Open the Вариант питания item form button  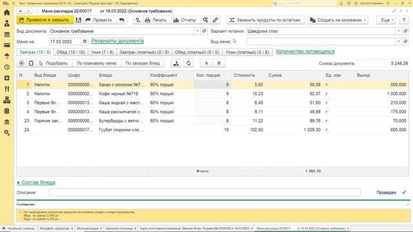[x=406, y=31]
